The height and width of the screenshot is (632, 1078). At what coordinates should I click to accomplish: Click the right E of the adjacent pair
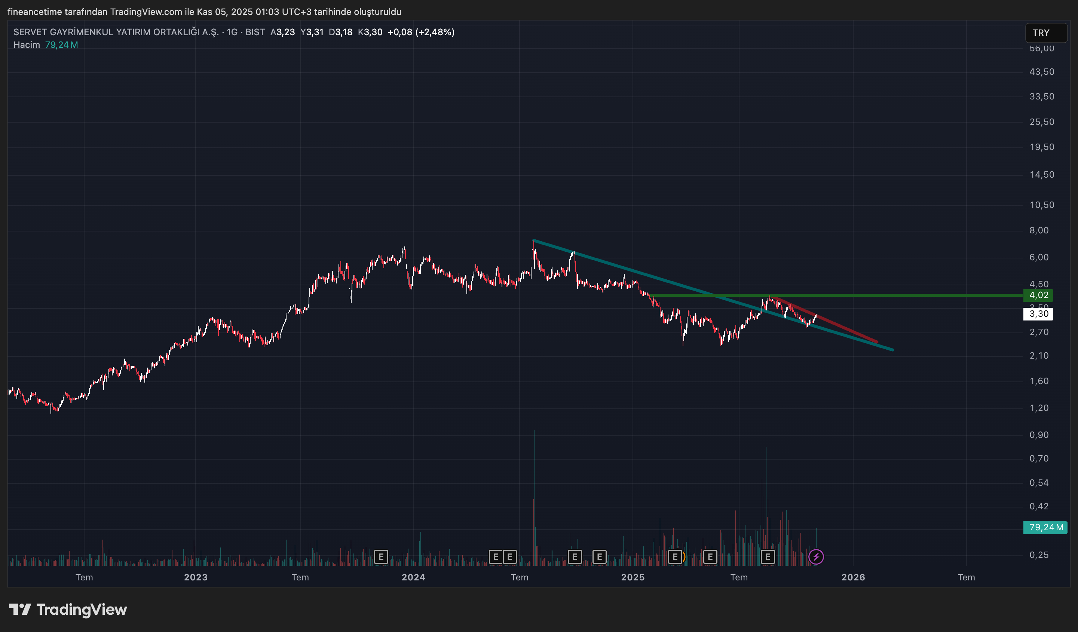pos(509,557)
